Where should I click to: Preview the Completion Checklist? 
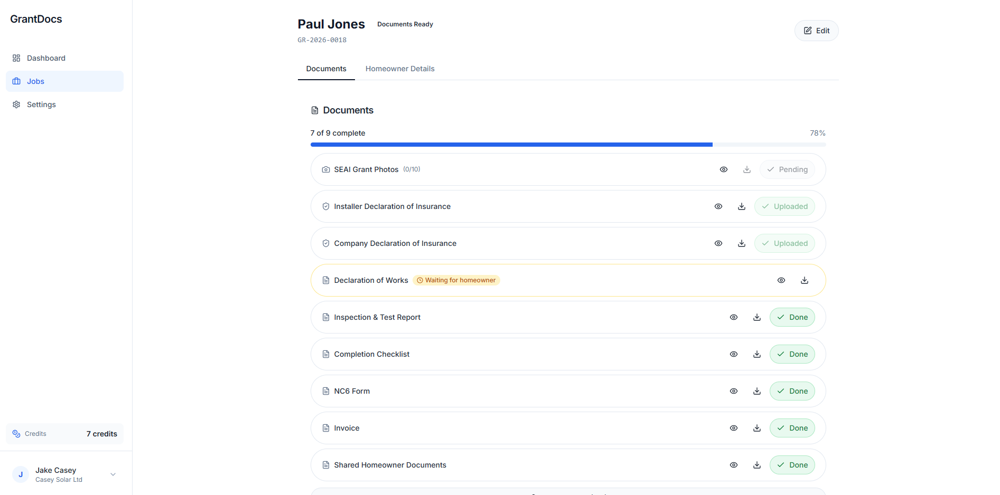(734, 354)
